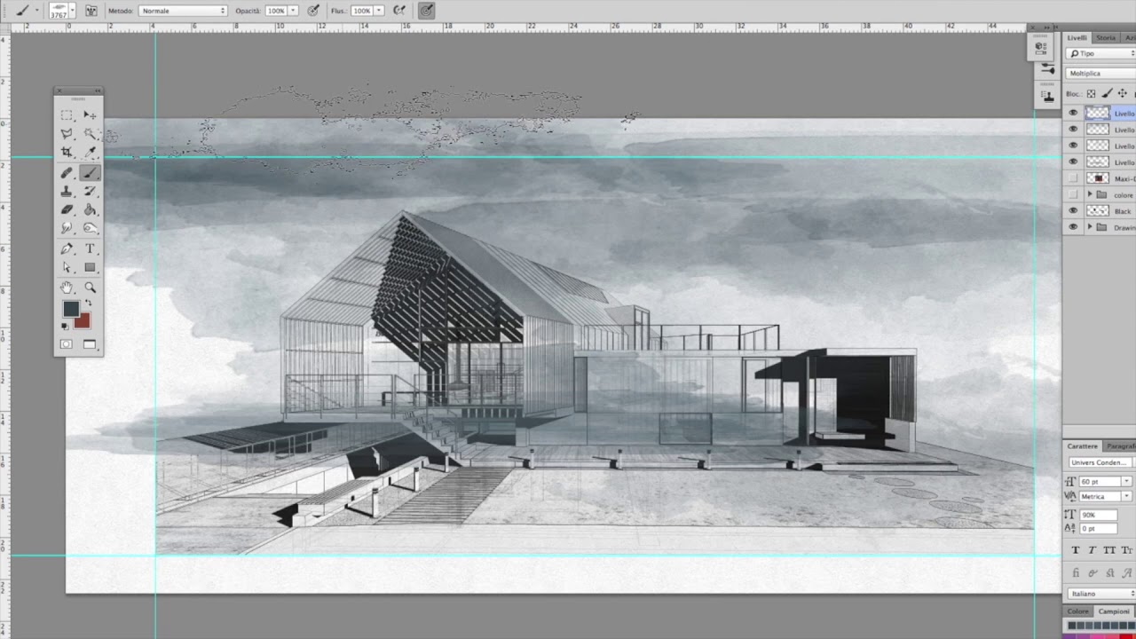This screenshot has height=639, width=1136.
Task: Select the Crop tool
Action: (x=67, y=152)
